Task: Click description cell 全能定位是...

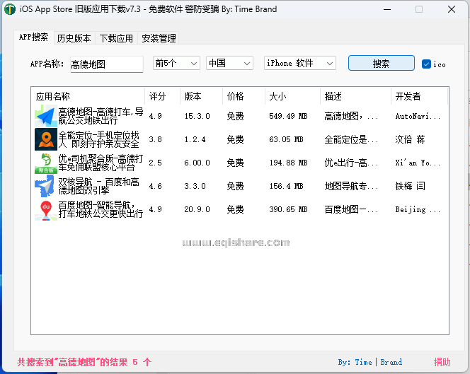Action: (x=351, y=139)
